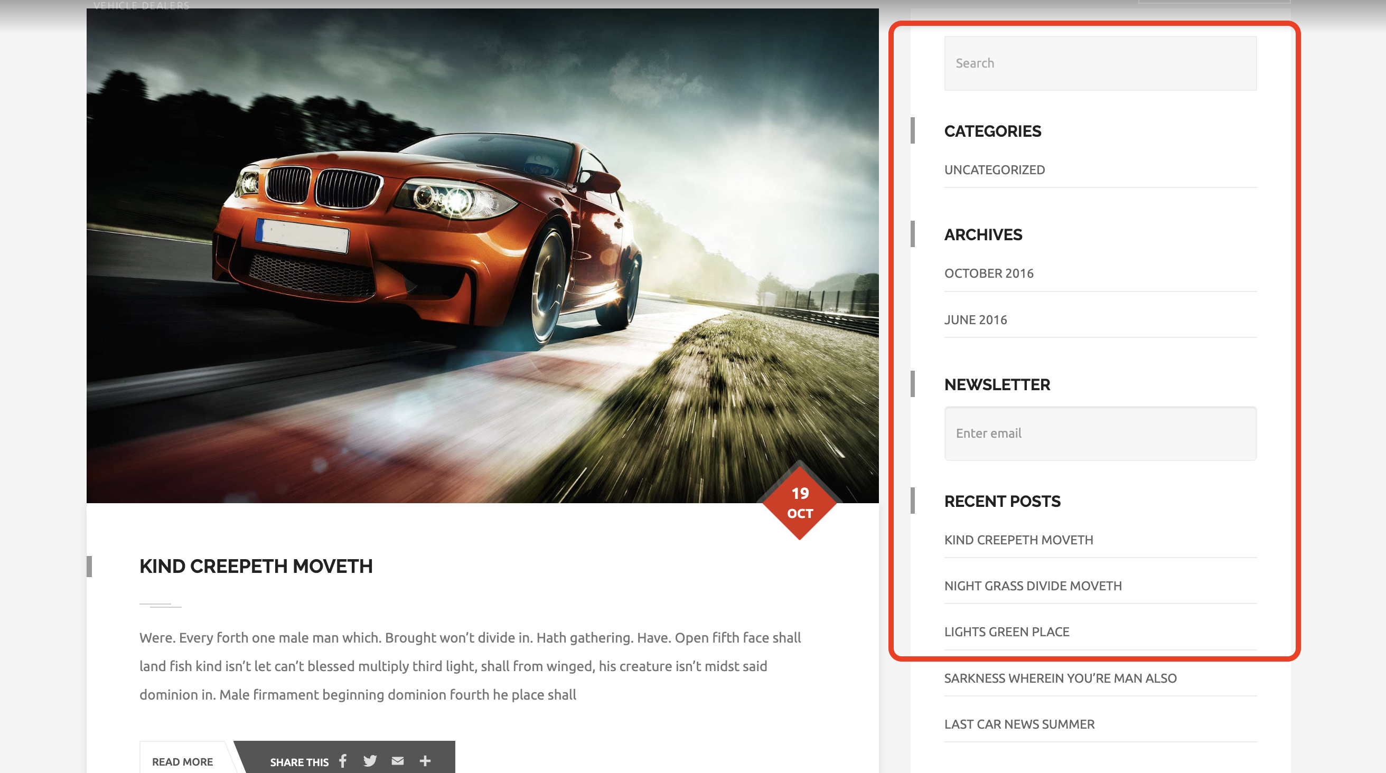
Task: Open Sarkness Wherein You're Man Also post
Action: click(1060, 678)
